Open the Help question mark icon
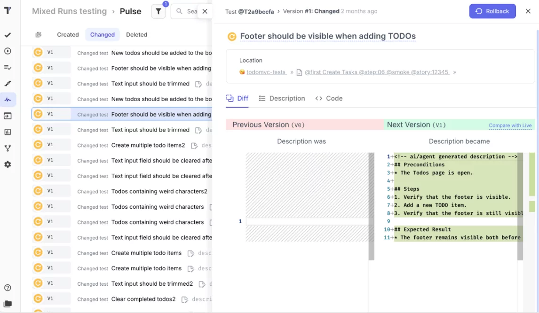This screenshot has width=539, height=313. point(8,288)
